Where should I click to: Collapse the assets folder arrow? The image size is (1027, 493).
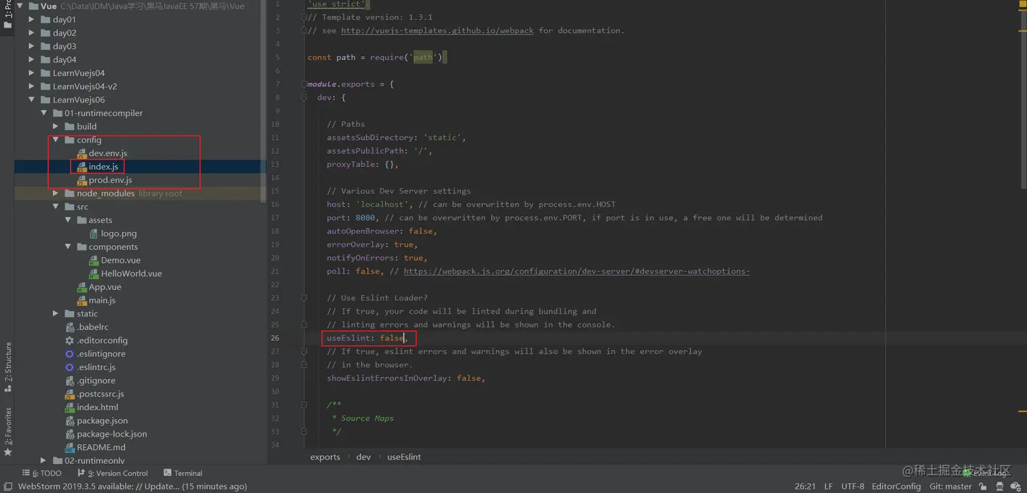click(68, 220)
